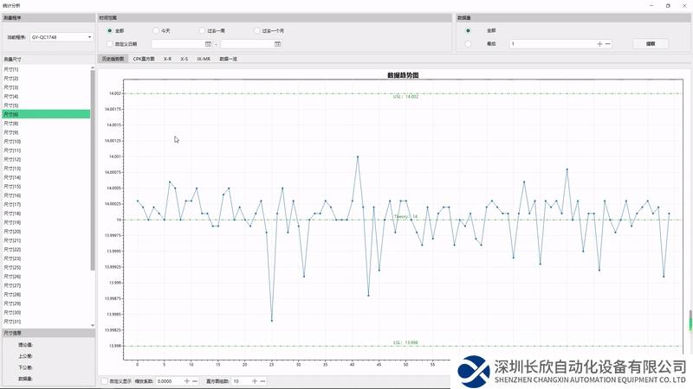The width and height of the screenshot is (693, 389).
Task: Choose the 过去一周 radio option
Action: pos(207,30)
